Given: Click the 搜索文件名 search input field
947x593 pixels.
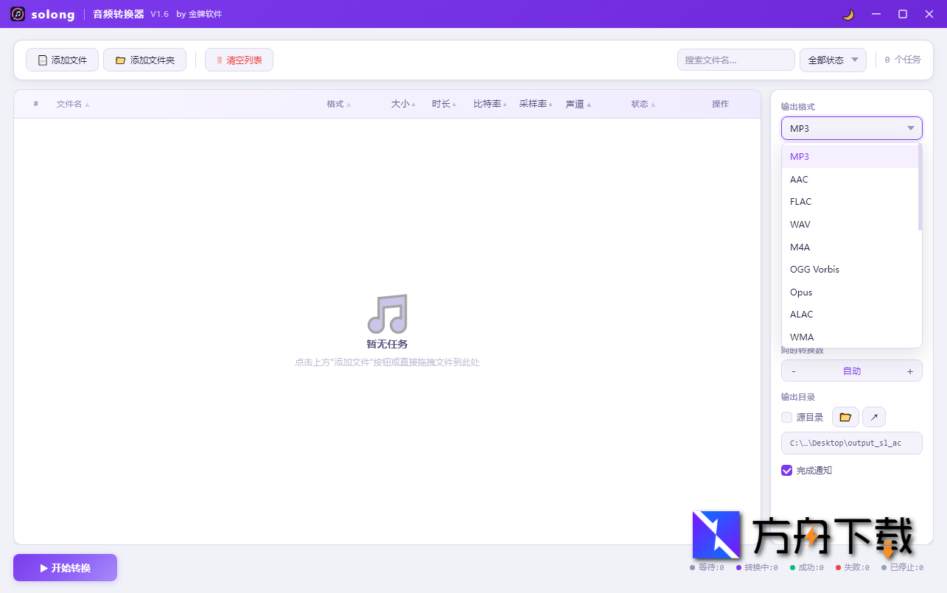Looking at the screenshot, I should click(x=735, y=60).
